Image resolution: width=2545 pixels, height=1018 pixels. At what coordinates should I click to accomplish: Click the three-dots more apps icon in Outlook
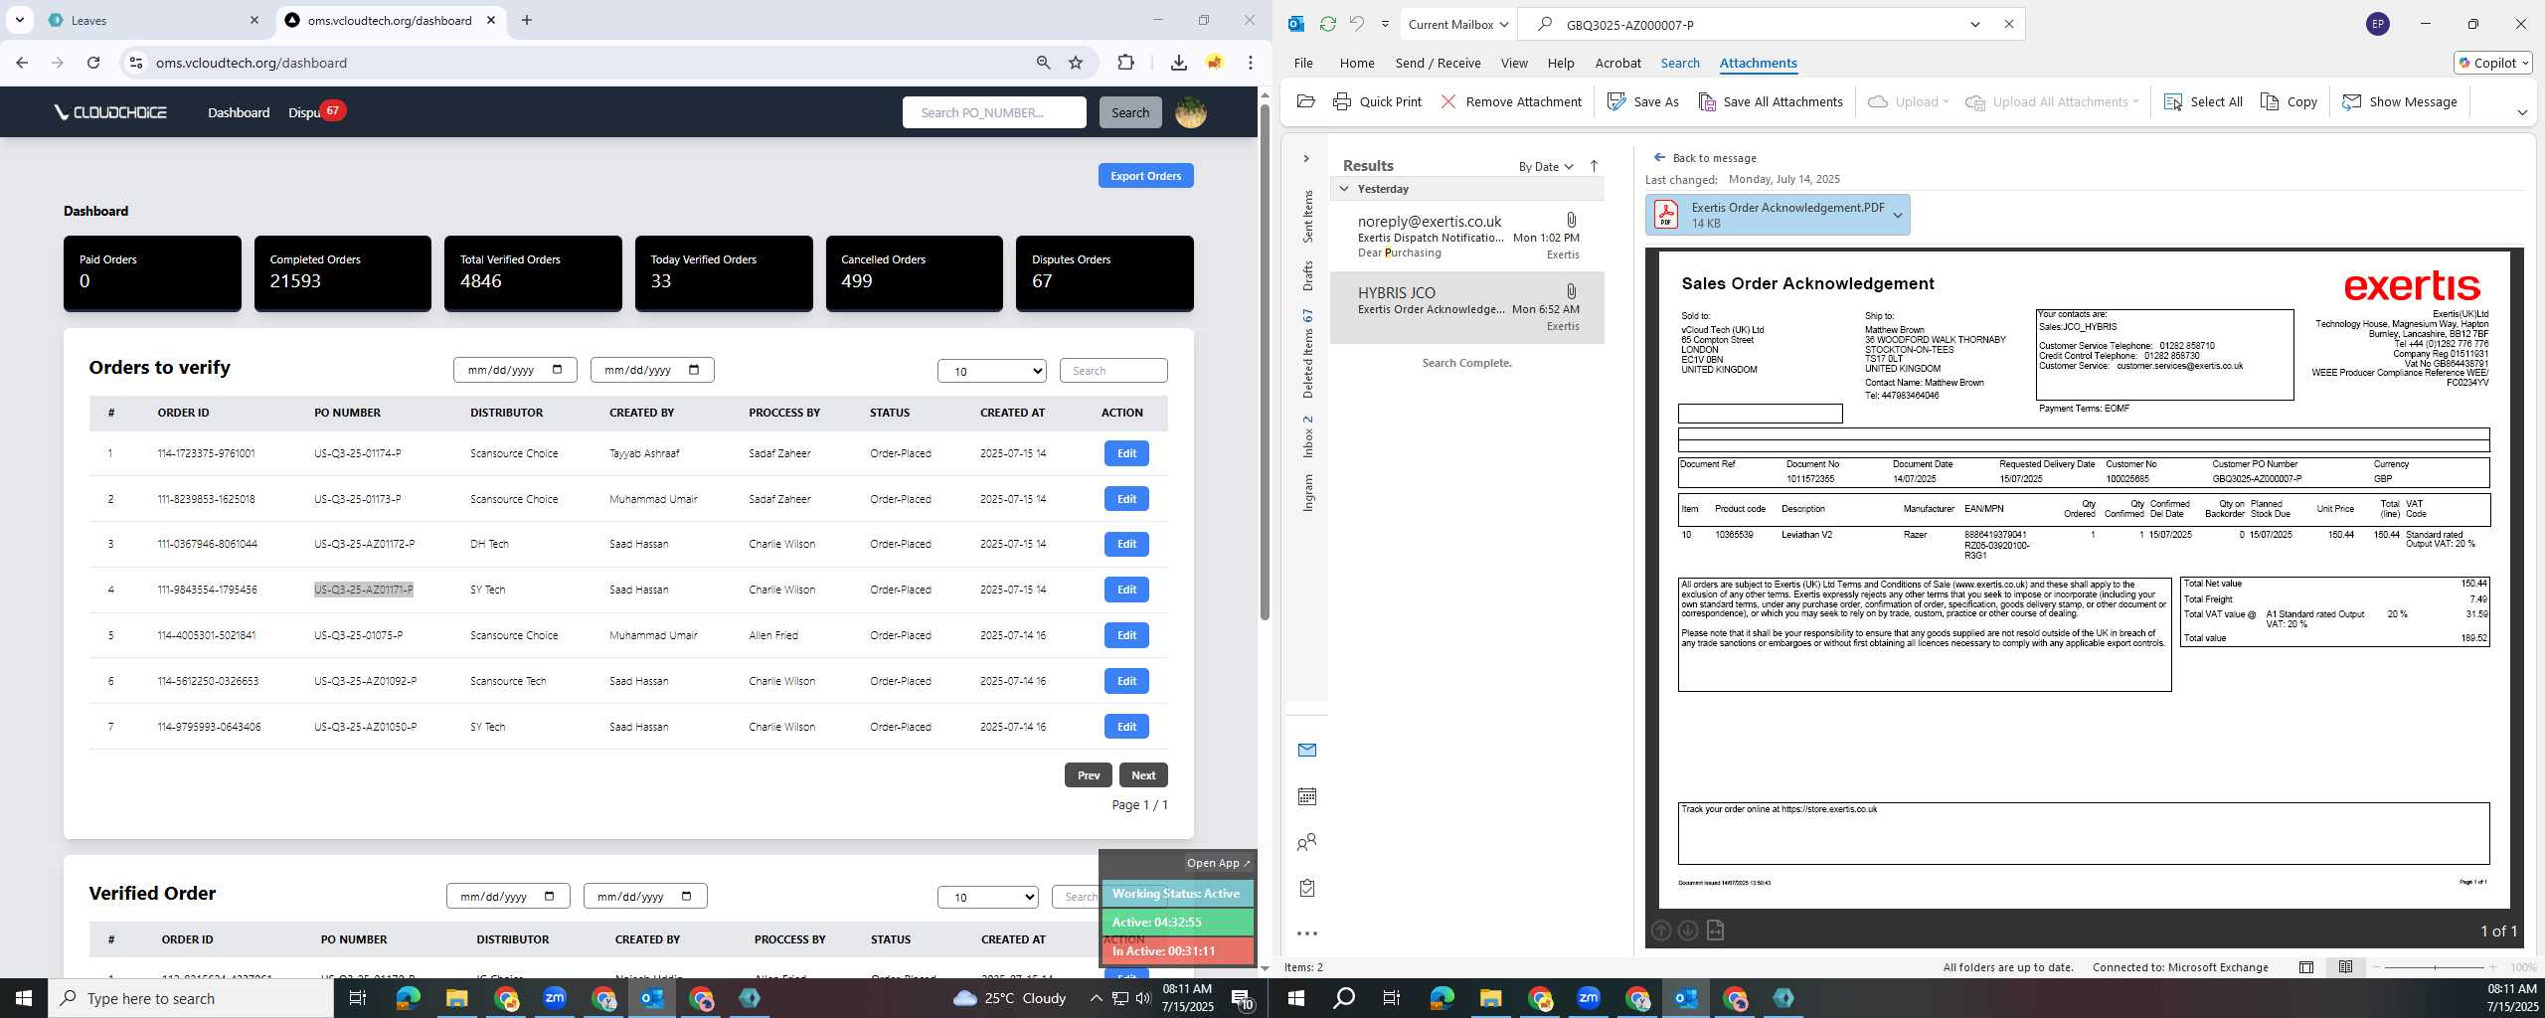pos(1307,933)
